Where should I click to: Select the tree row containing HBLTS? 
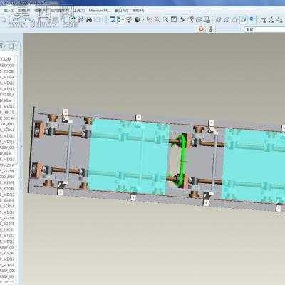(x=7, y=112)
